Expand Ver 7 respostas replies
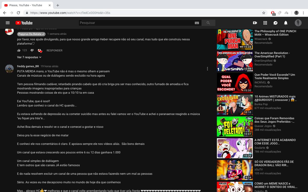Image resolution: width=308 pixels, height=192 pixels. click(x=29, y=57)
